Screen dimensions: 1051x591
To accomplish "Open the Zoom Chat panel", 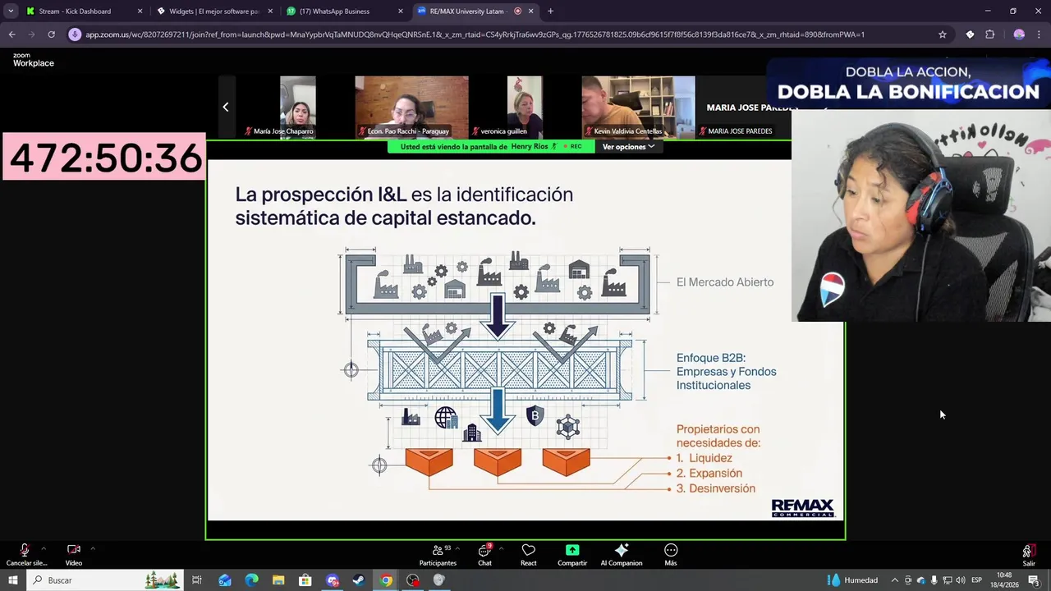I will click(484, 554).
